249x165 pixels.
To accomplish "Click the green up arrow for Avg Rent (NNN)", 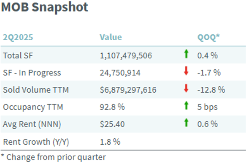I will (x=186, y=123).
